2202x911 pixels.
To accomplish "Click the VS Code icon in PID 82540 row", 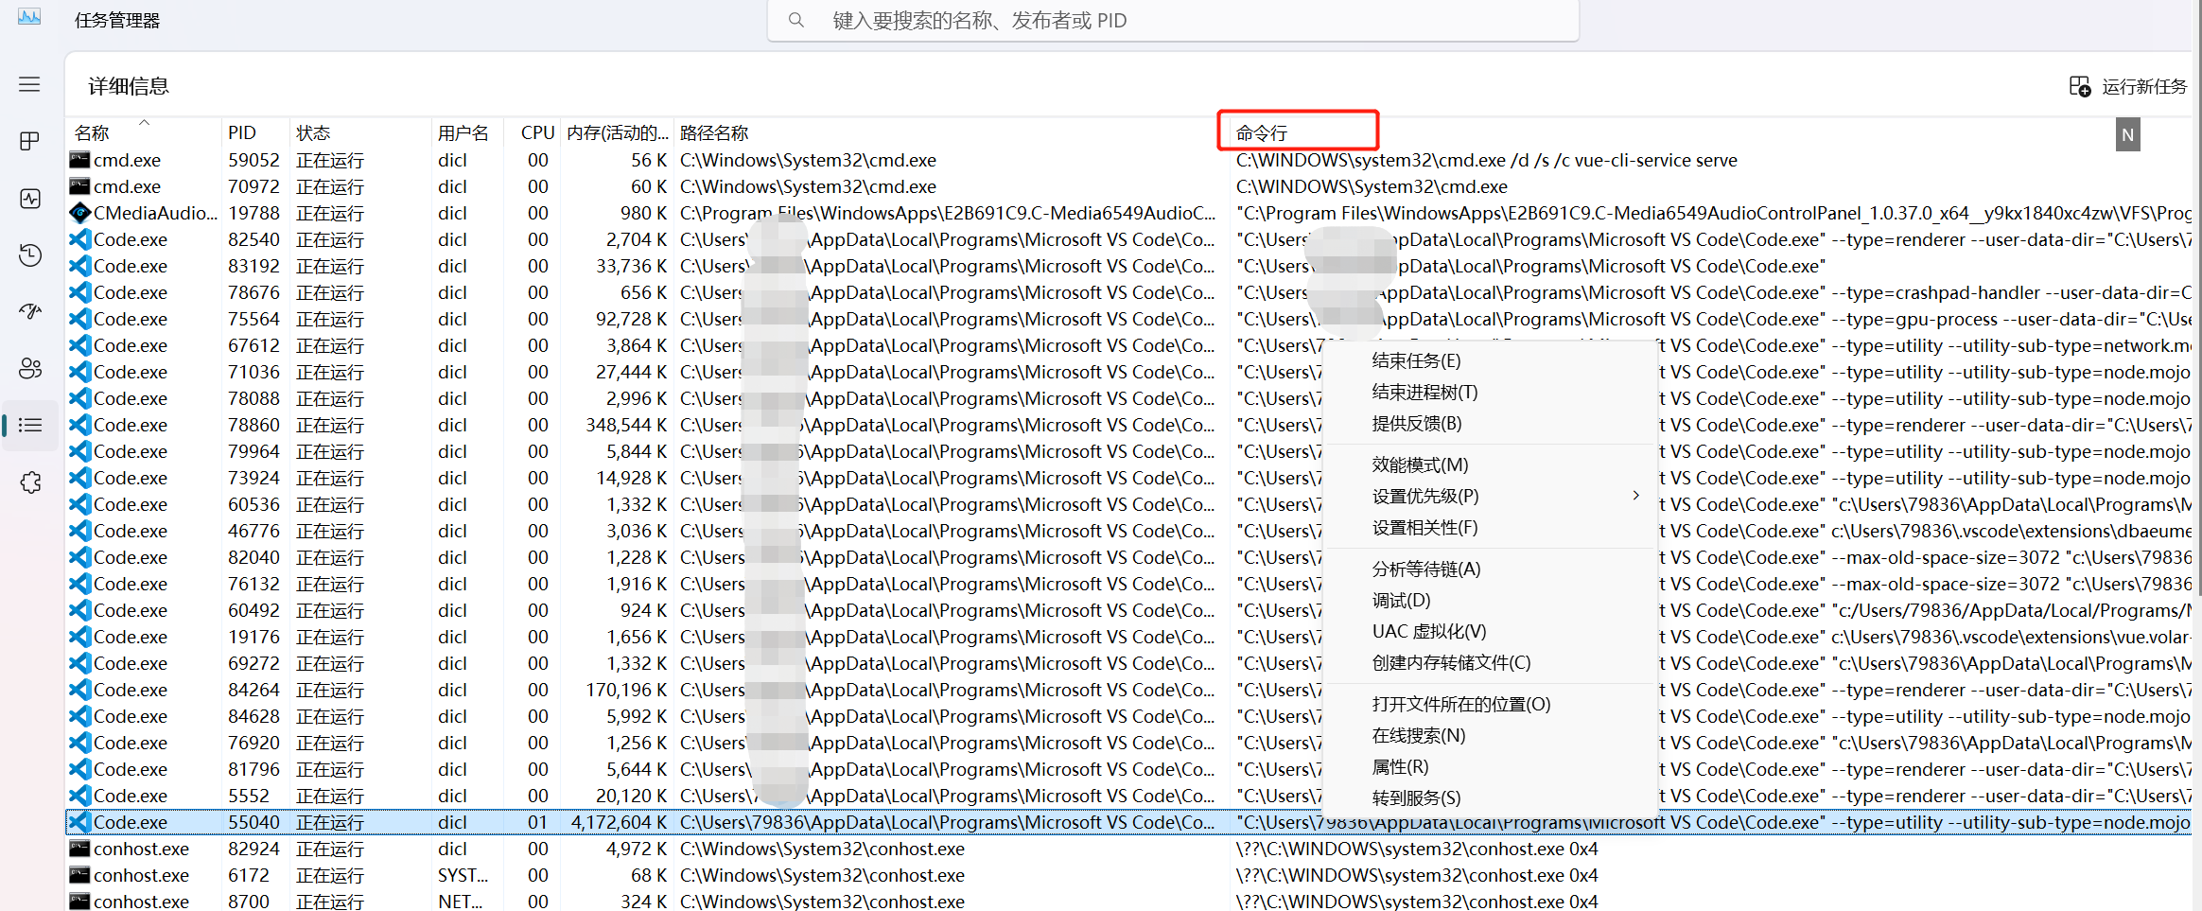I will (x=79, y=239).
